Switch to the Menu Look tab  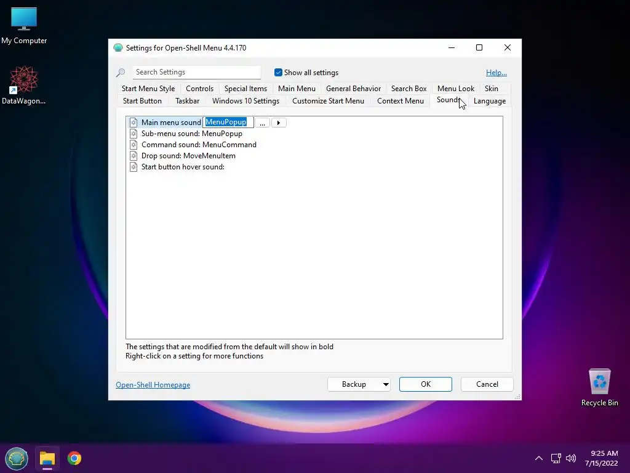pos(456,89)
